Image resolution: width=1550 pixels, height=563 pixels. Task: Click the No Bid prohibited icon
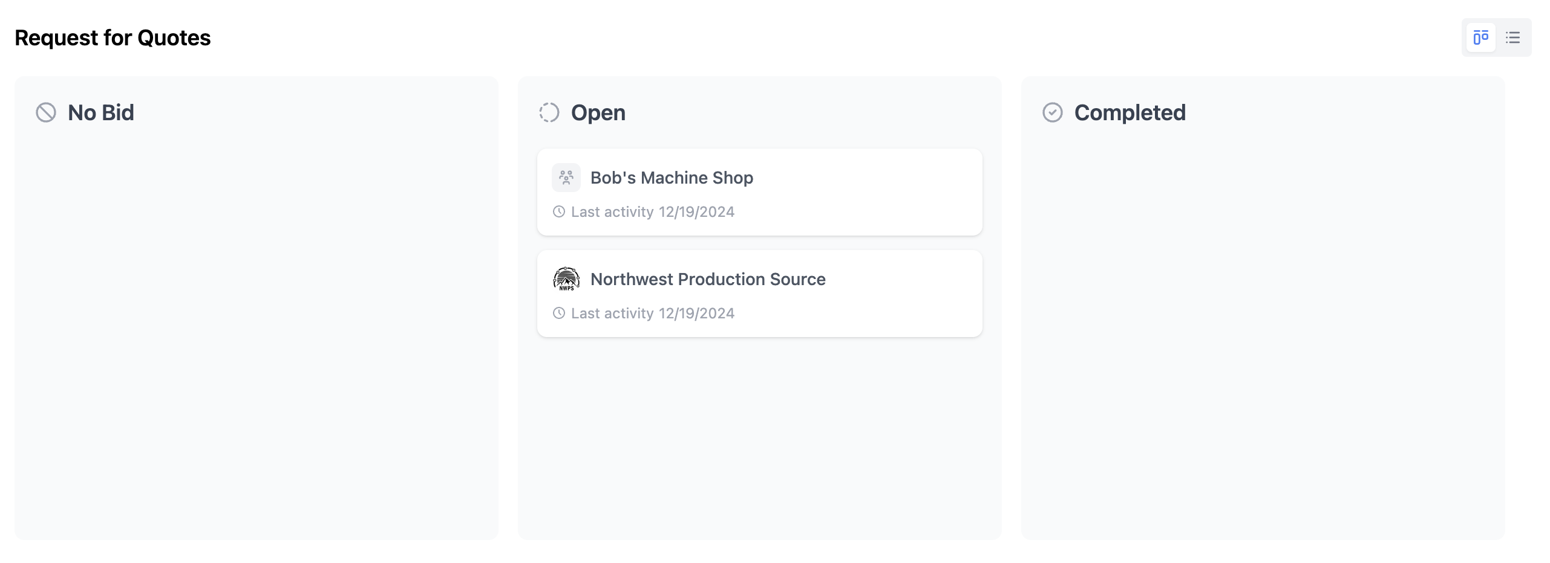click(x=46, y=112)
